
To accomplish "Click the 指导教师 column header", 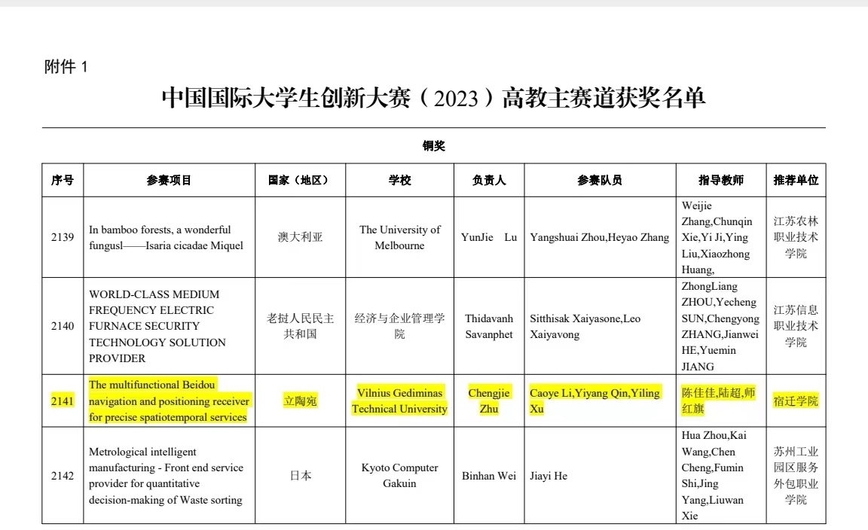I will pyautogui.click(x=721, y=181).
